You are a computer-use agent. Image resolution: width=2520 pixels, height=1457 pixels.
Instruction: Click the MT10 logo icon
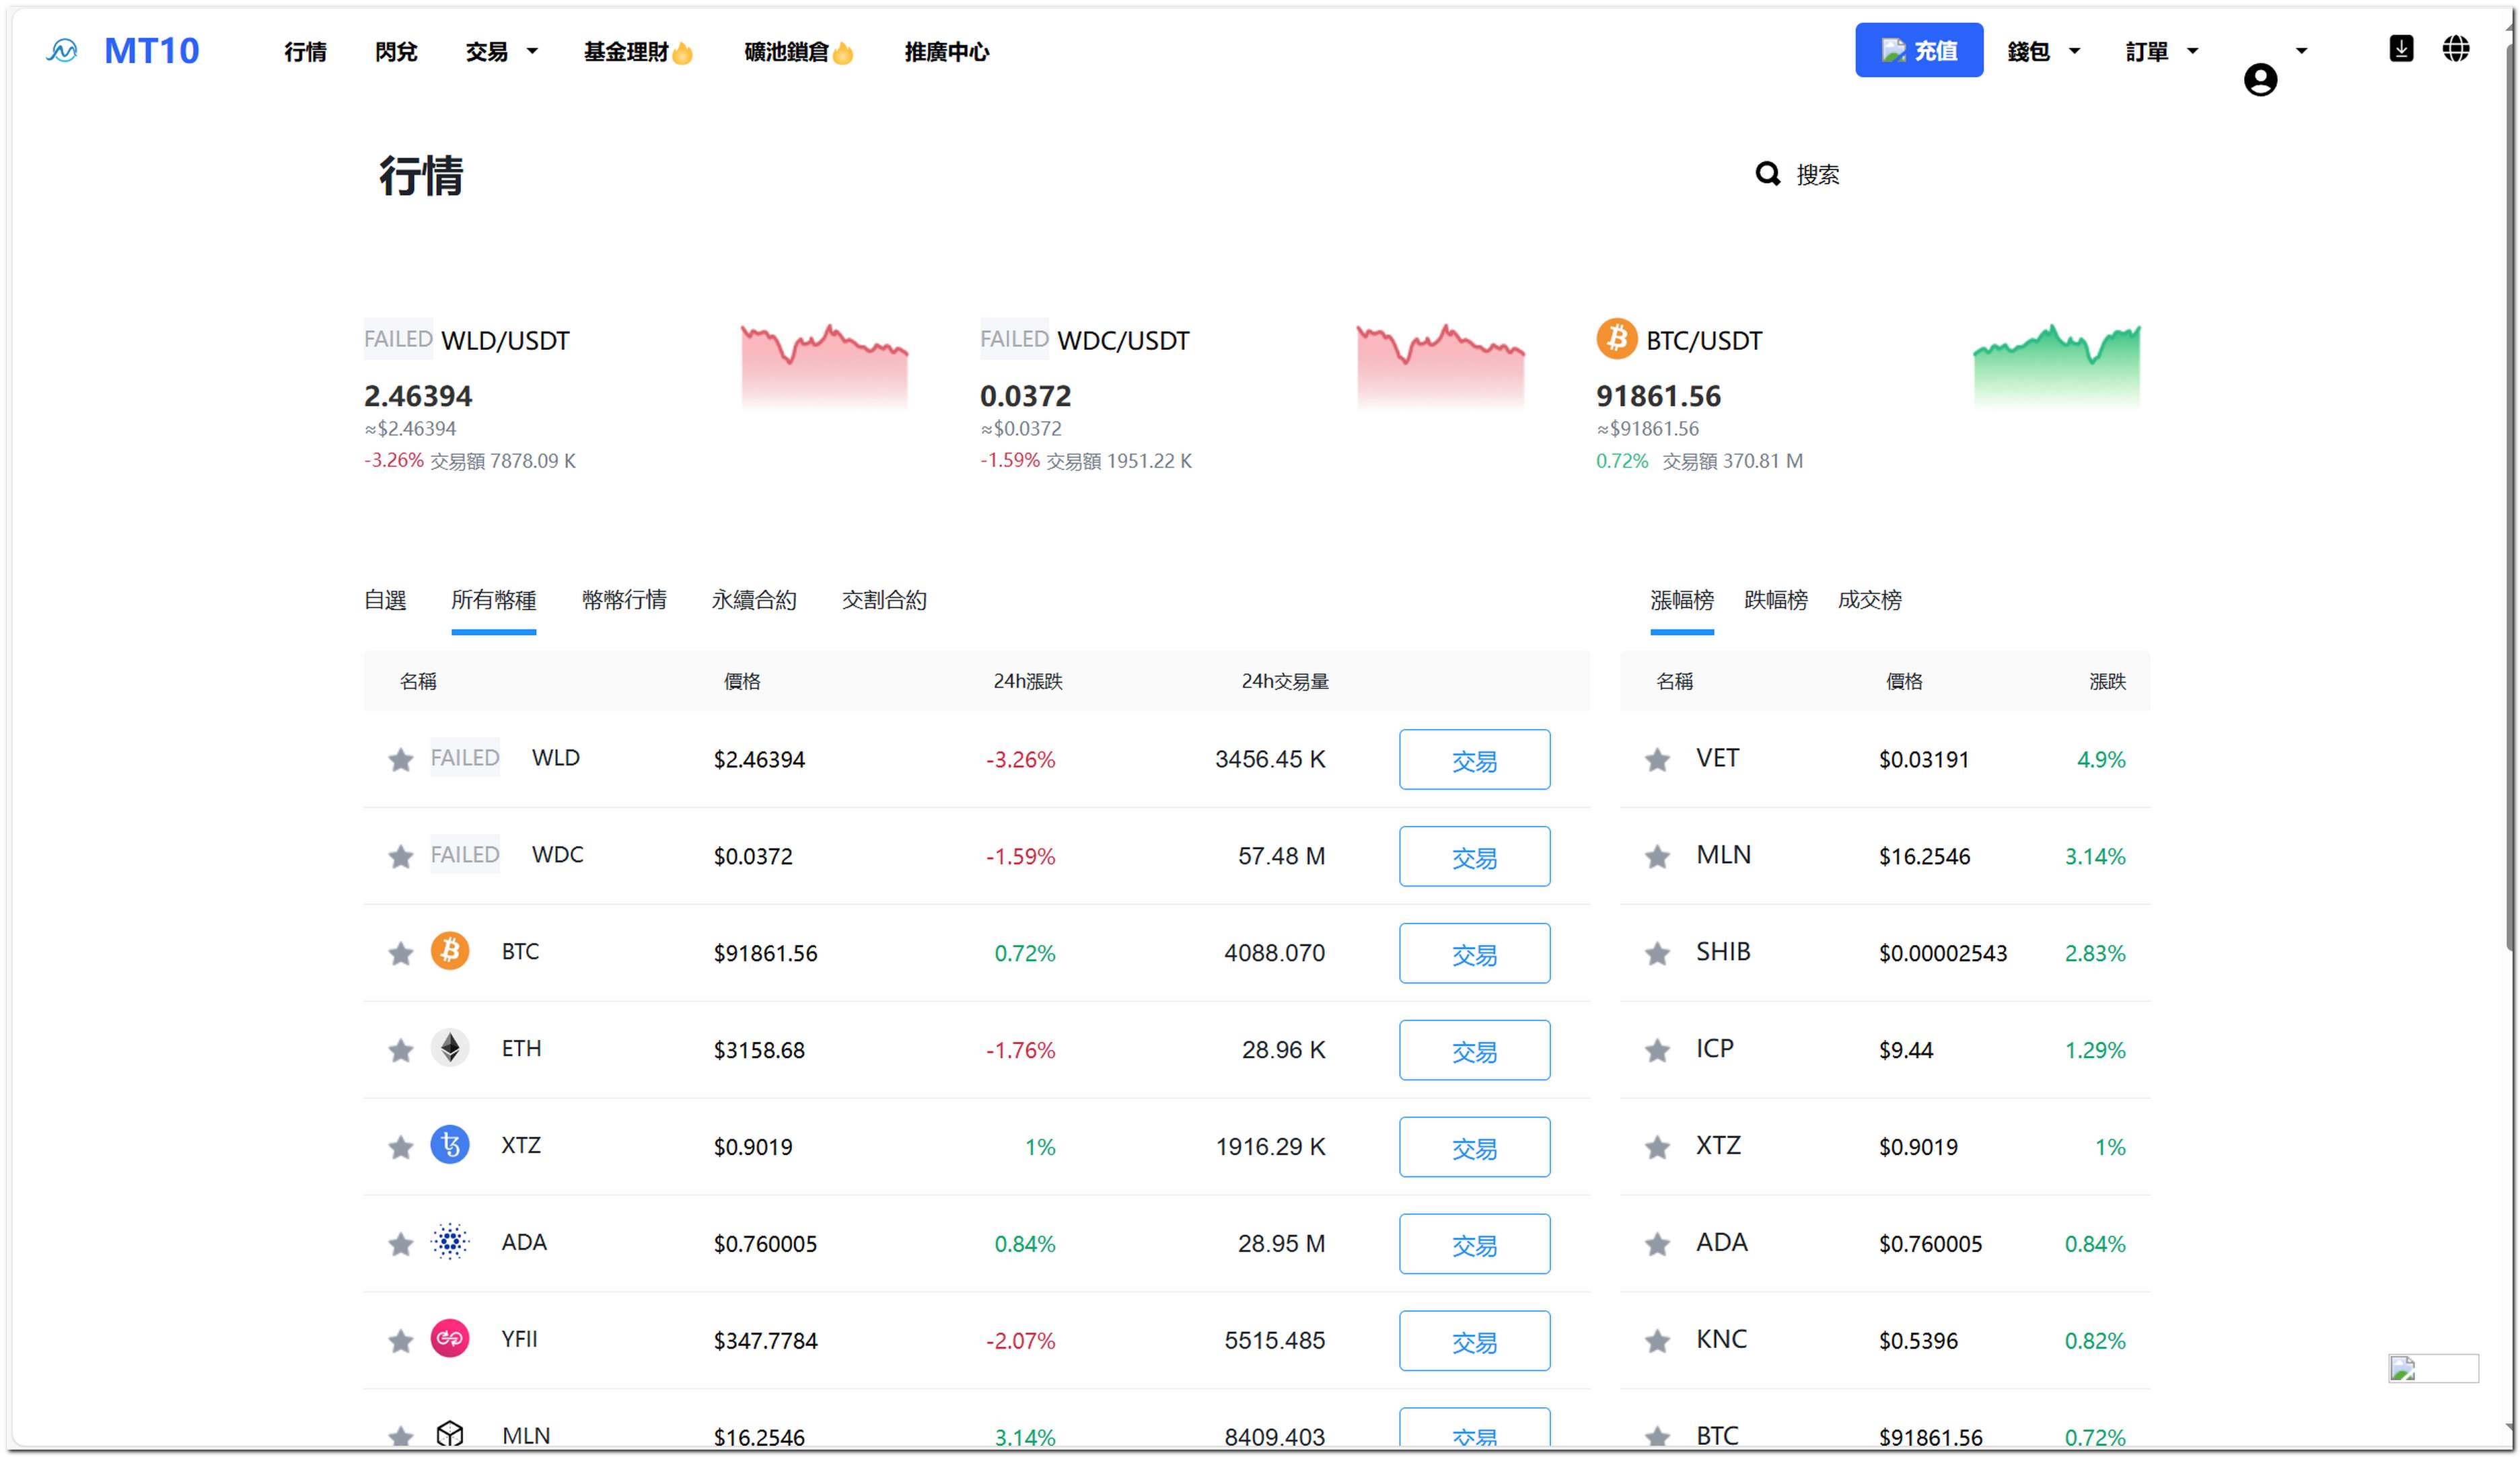pyautogui.click(x=62, y=51)
